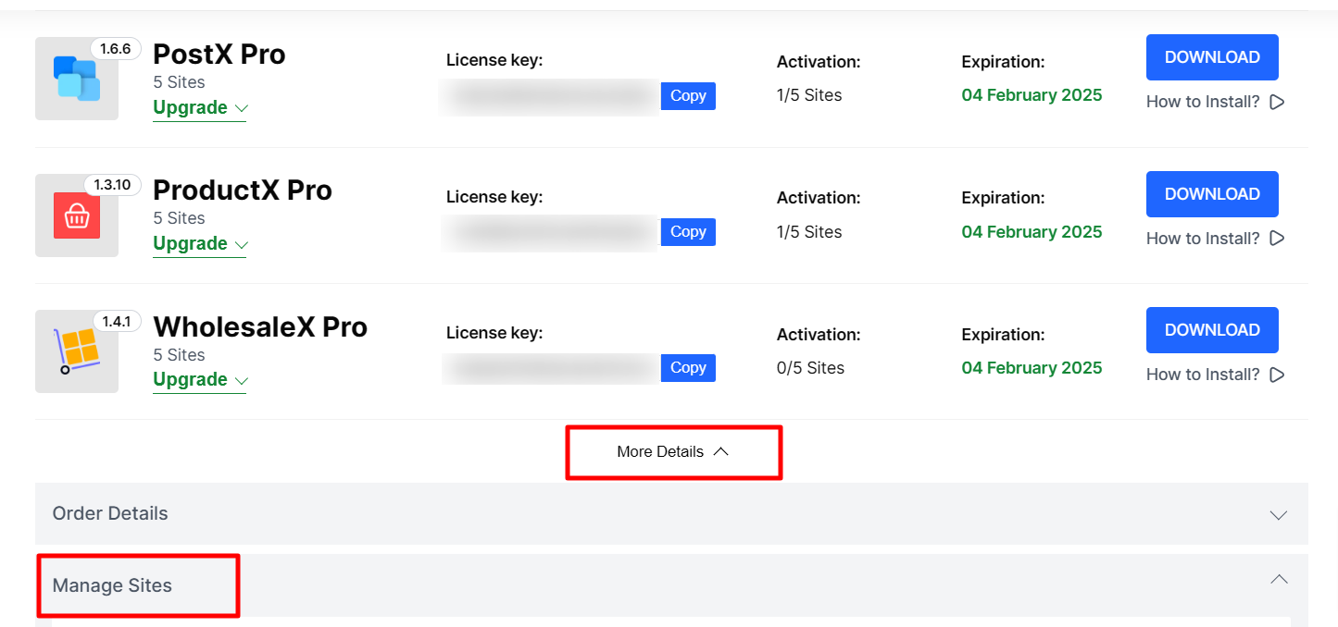Click the Manage Sites section title
Viewport: 1338px width, 627px height.
click(x=112, y=585)
